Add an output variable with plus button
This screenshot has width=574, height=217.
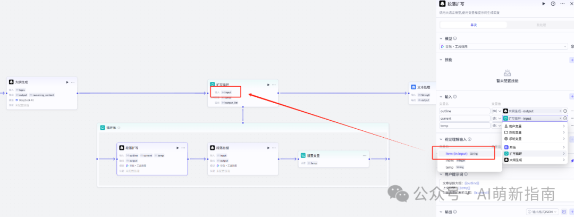tap(572, 212)
